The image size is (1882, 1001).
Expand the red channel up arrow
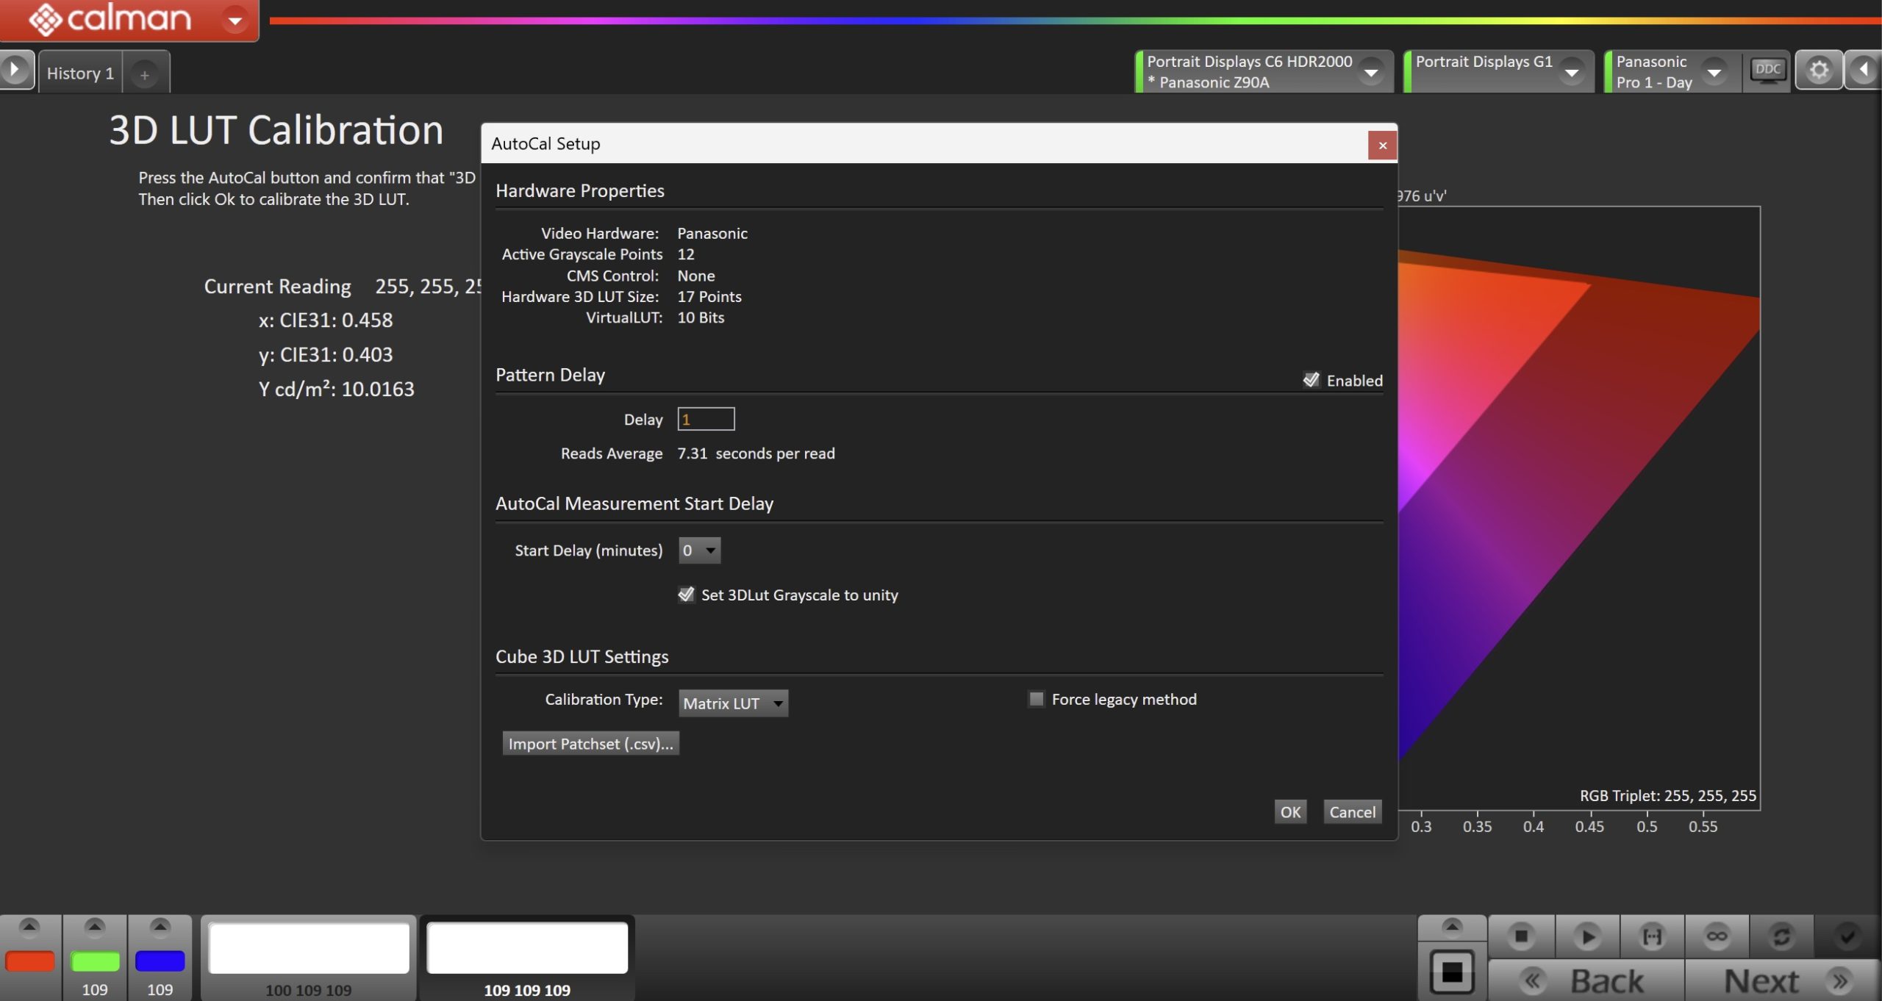[29, 927]
